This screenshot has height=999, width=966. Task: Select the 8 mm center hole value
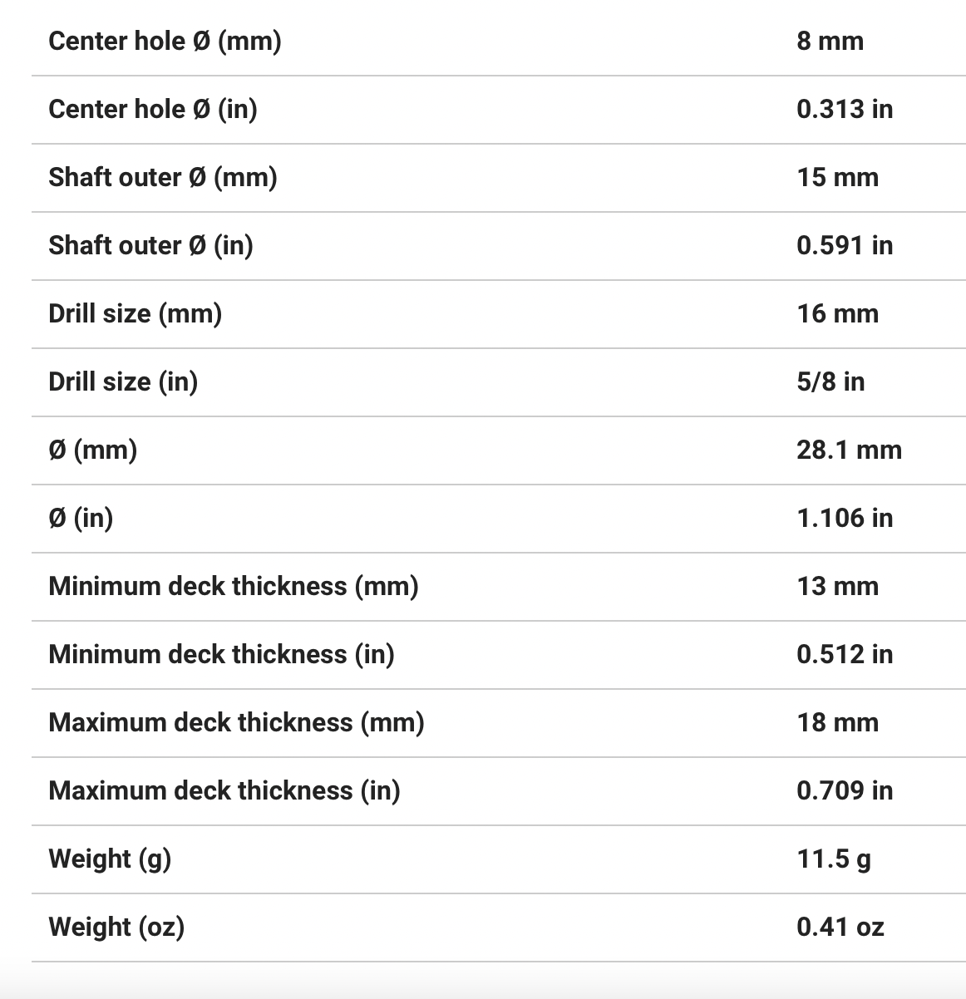830,41
